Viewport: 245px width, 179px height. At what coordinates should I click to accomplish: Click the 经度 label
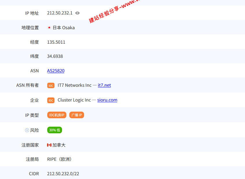coord(35,42)
